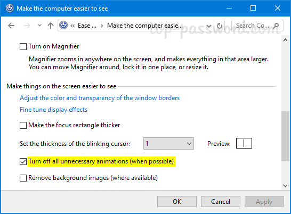Click the Refresh icon in address bar

[x=220, y=26]
